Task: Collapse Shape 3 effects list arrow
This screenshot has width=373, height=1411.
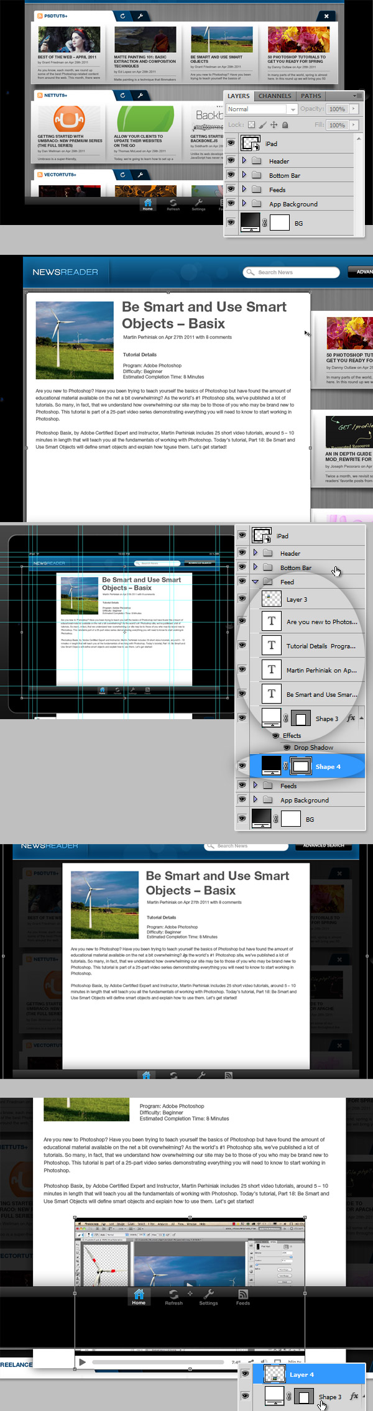Action: click(x=362, y=718)
